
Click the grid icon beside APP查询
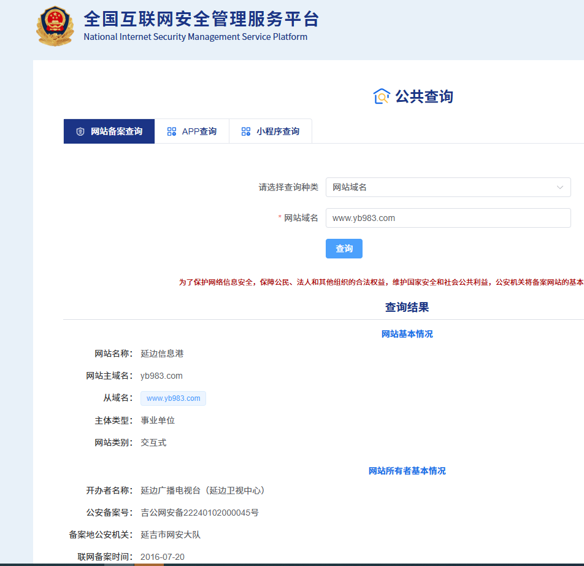pyautogui.click(x=171, y=131)
